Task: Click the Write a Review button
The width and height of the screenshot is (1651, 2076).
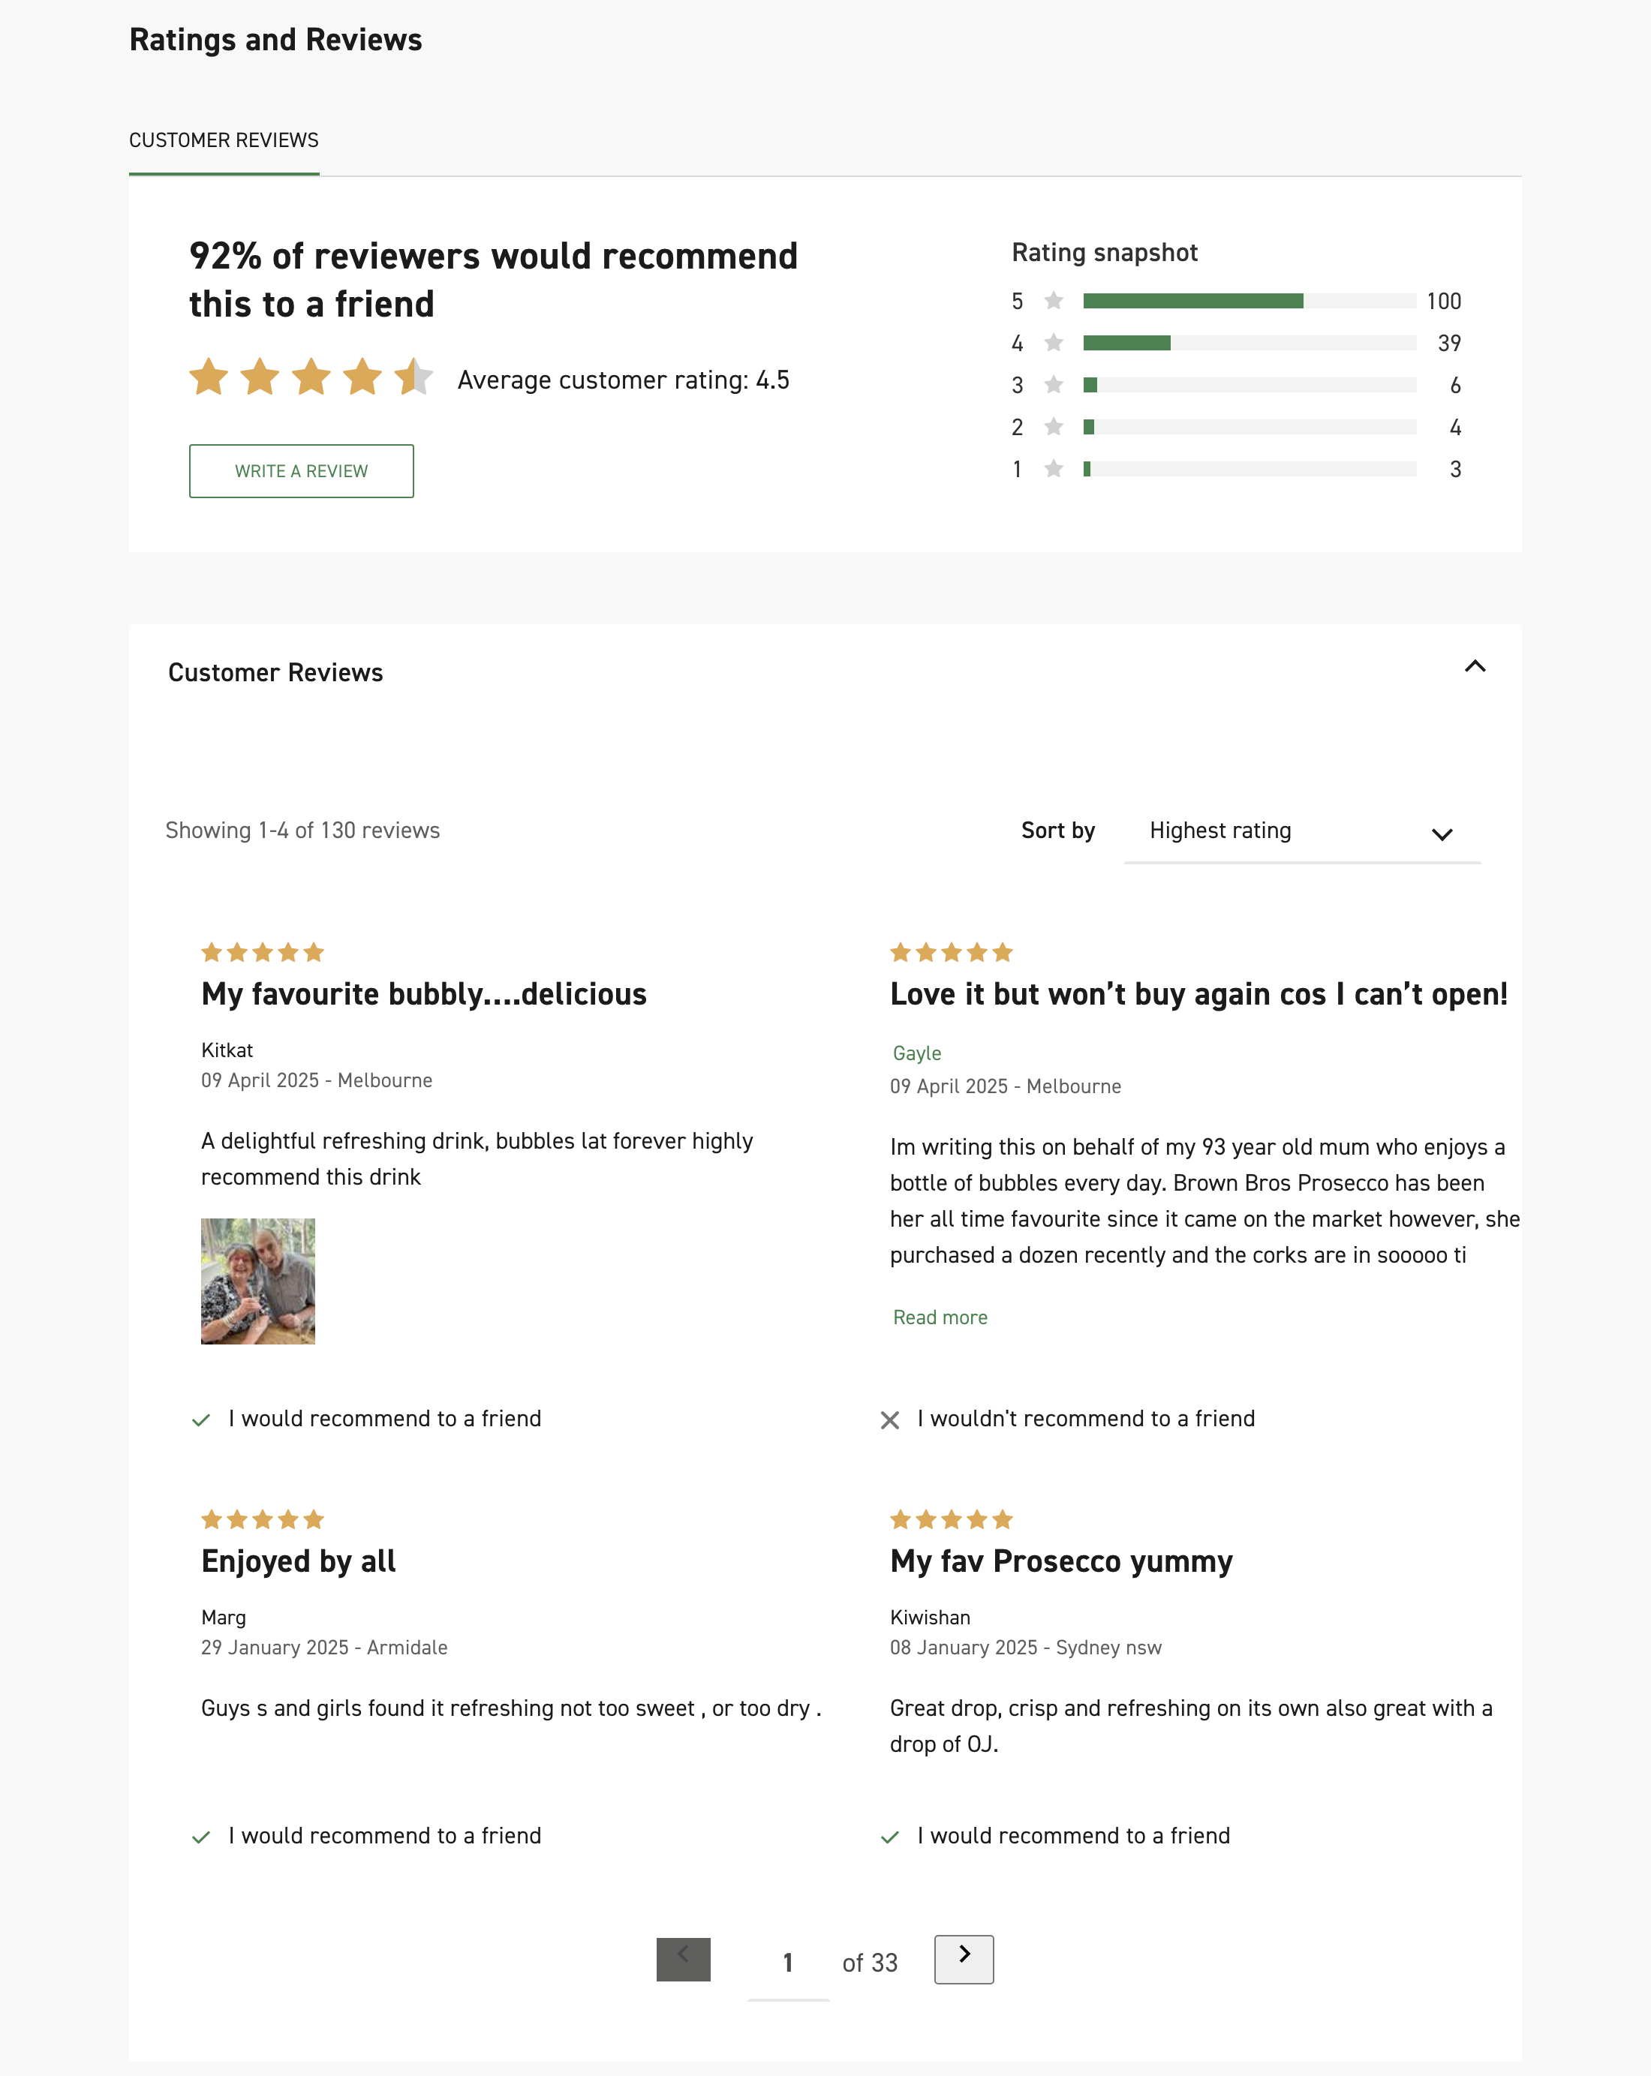Action: pos(302,471)
